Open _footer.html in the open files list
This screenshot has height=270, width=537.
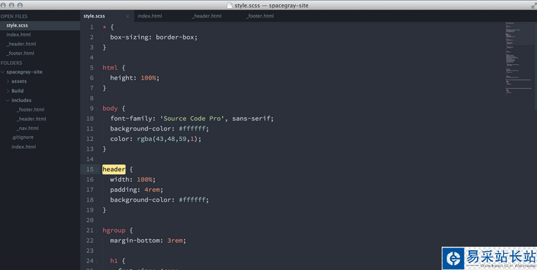coord(20,53)
